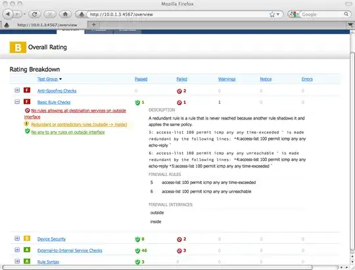Click the reload page icon
The width and height of the screenshot is (355, 270).
(34, 14)
